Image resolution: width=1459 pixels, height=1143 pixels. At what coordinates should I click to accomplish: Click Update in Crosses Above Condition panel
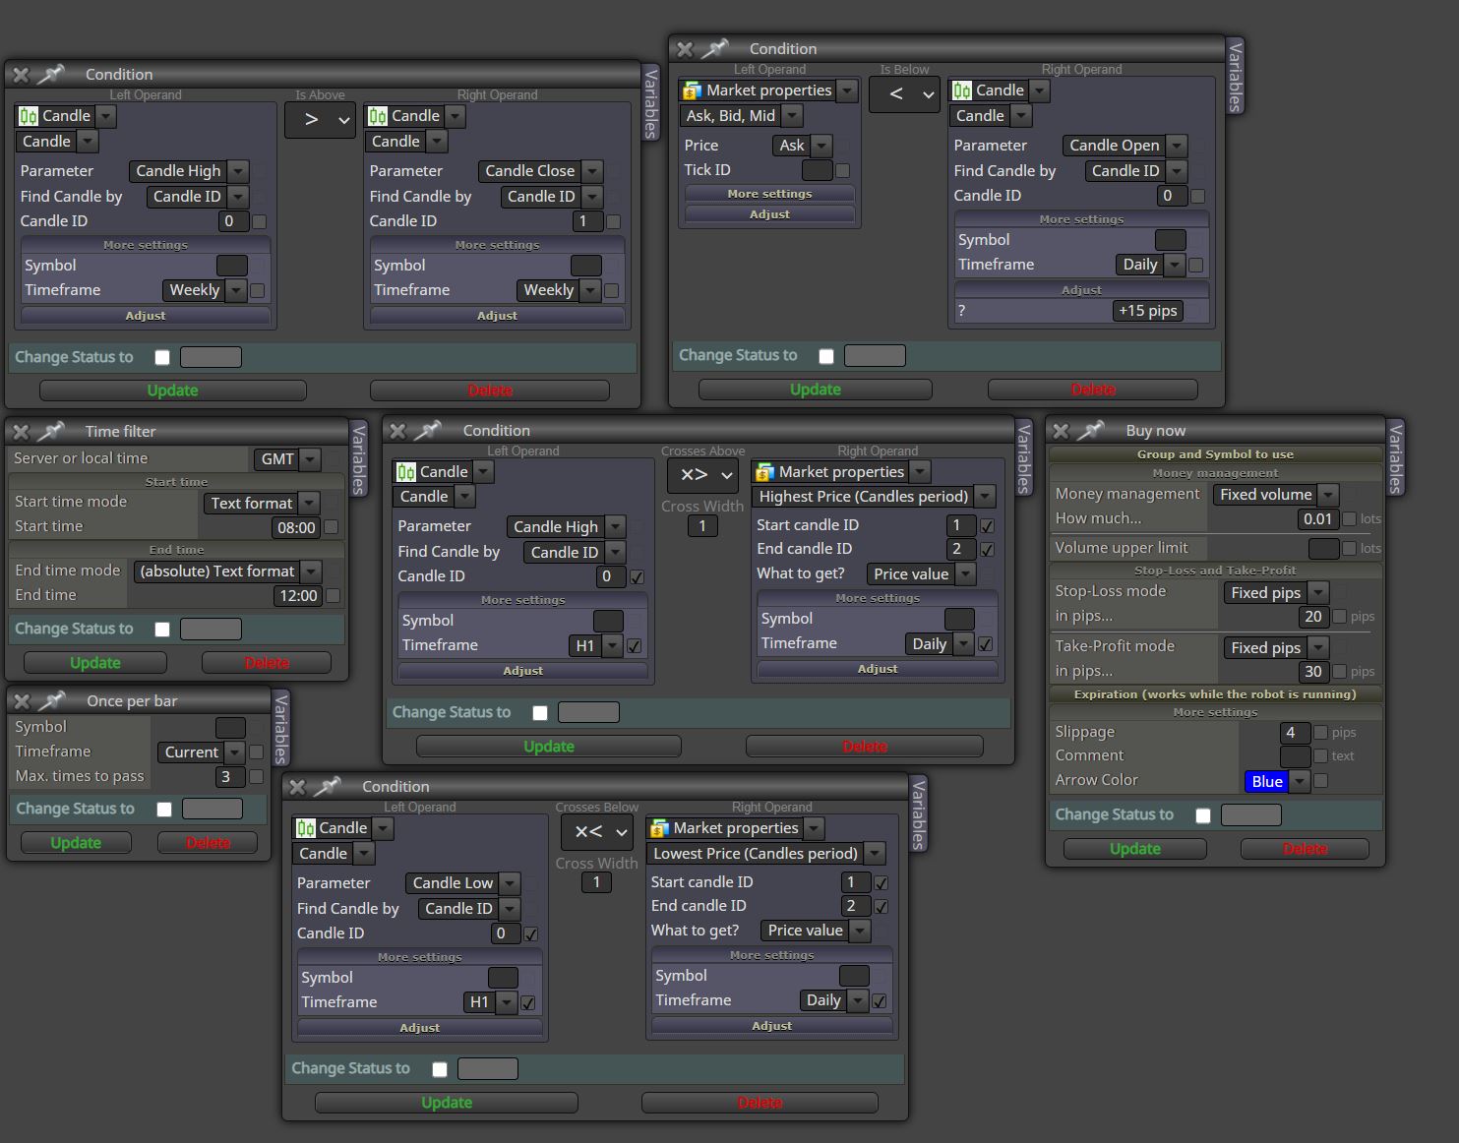tap(548, 747)
